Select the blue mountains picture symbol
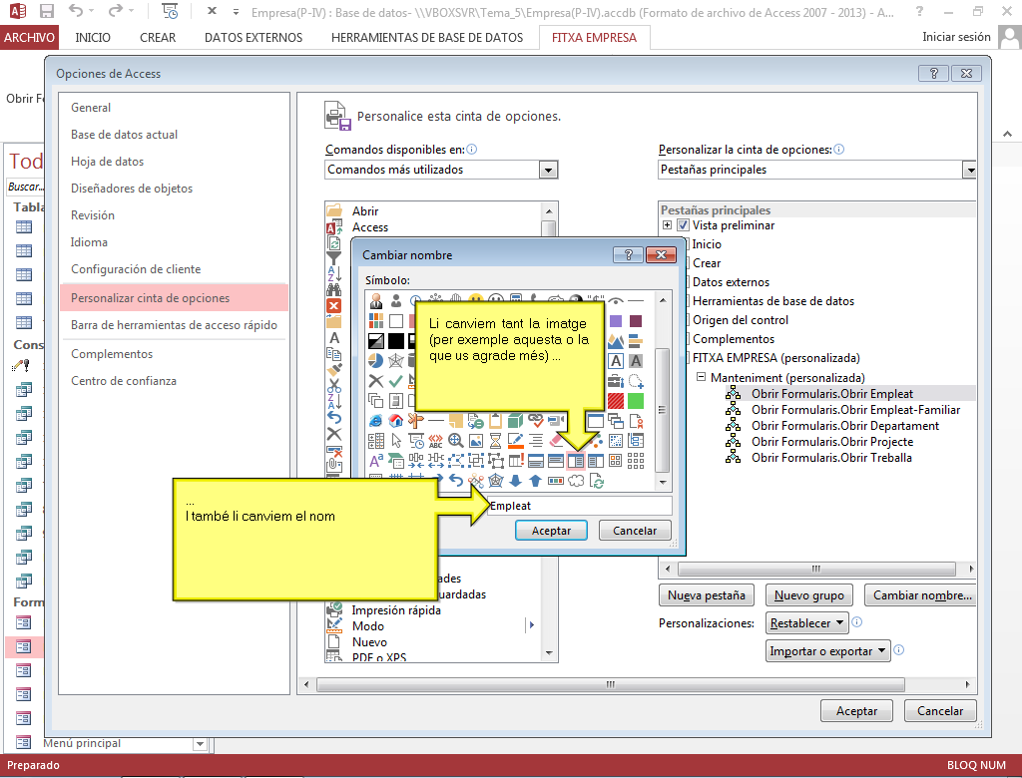 pos(615,341)
